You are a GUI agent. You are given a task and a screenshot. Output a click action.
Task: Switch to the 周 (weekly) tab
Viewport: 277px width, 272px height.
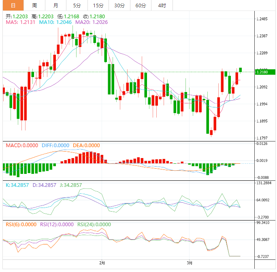click(34, 6)
